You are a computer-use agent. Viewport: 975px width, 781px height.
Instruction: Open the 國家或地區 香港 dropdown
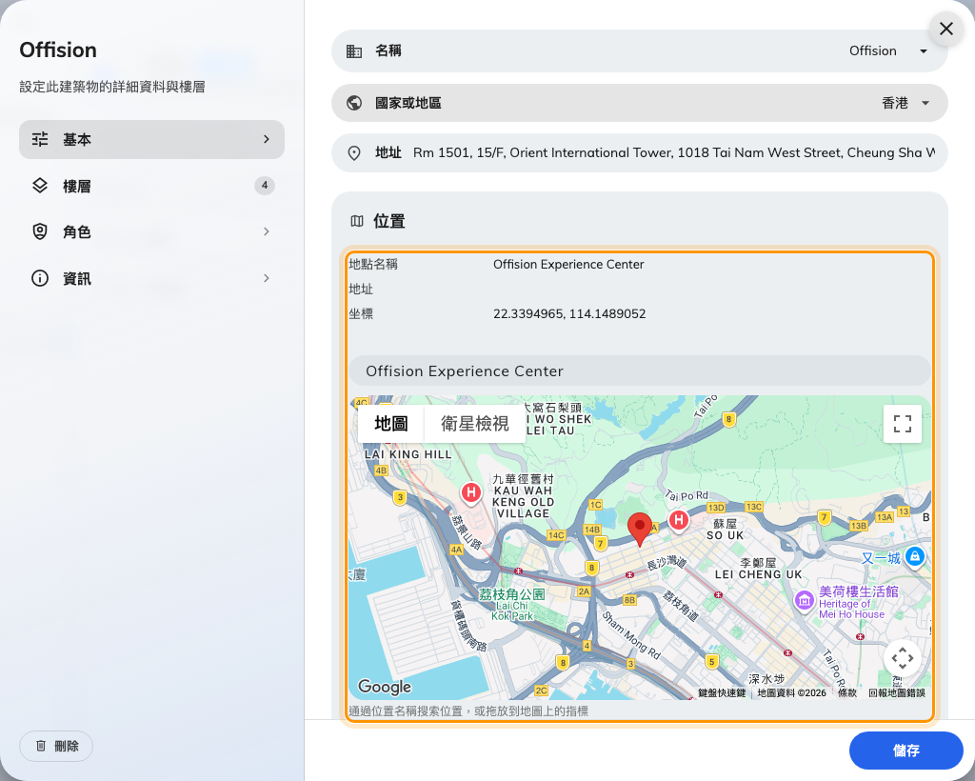click(x=639, y=103)
